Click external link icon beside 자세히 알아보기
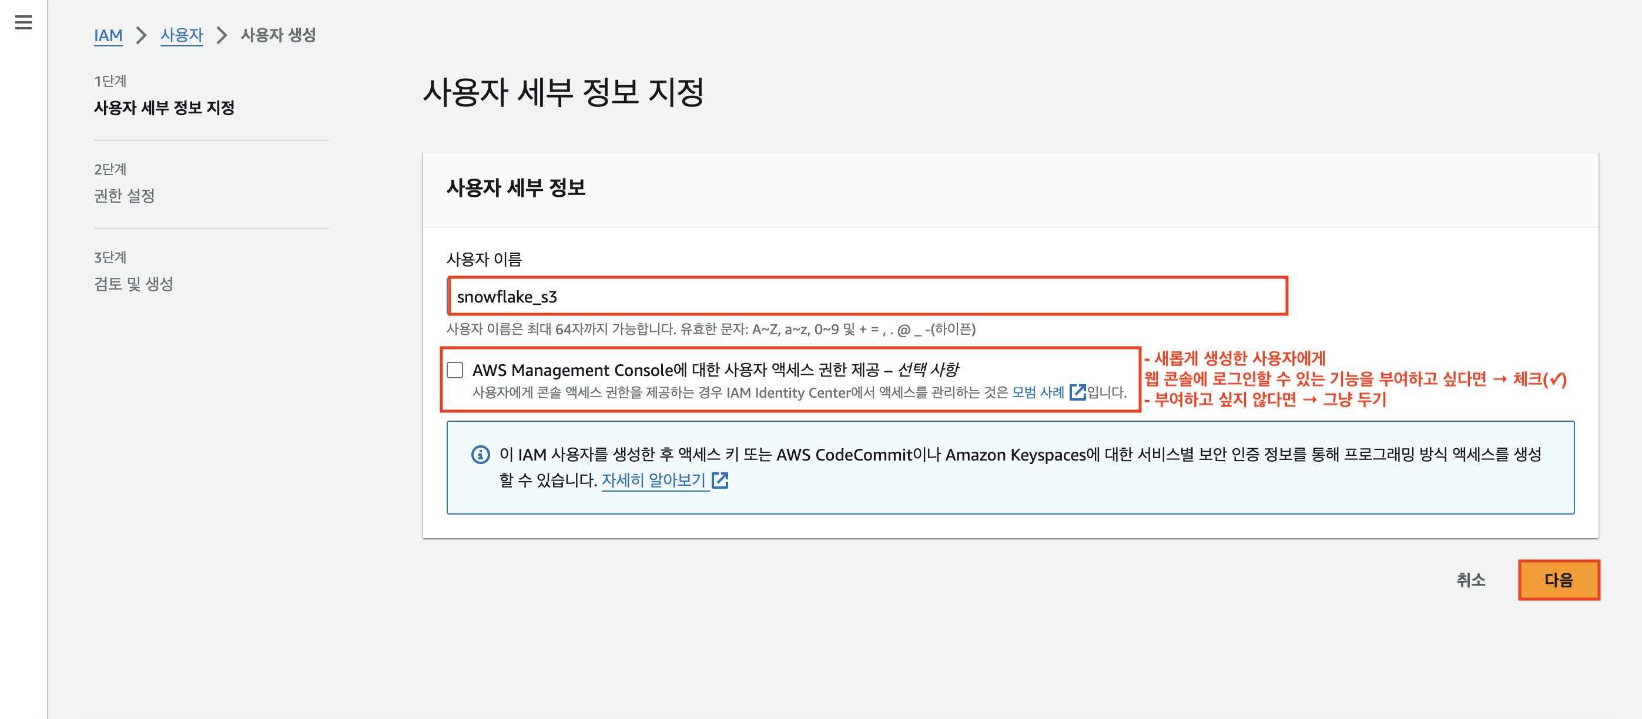The height and width of the screenshot is (719, 1642). click(720, 480)
